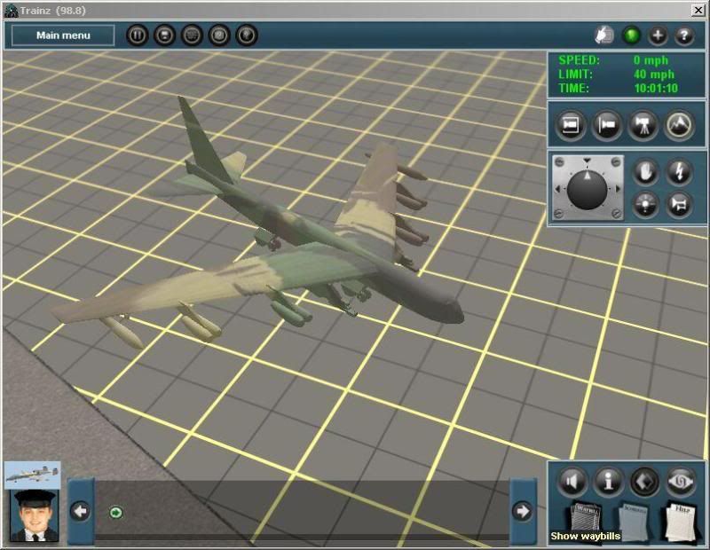
Task: Click the TIME 10:01:10 readout
Action: coord(618,88)
